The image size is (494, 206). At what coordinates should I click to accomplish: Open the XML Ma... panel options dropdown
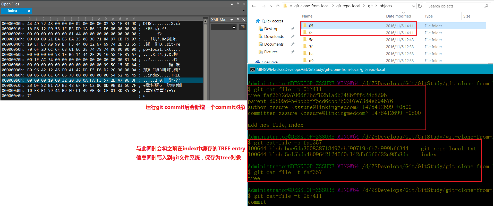click(x=232, y=20)
